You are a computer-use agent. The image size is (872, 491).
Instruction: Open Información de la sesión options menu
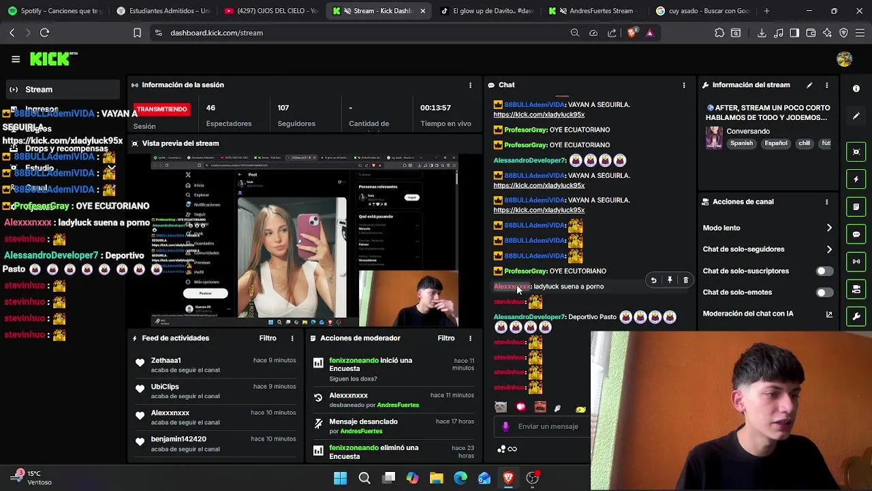[470, 85]
